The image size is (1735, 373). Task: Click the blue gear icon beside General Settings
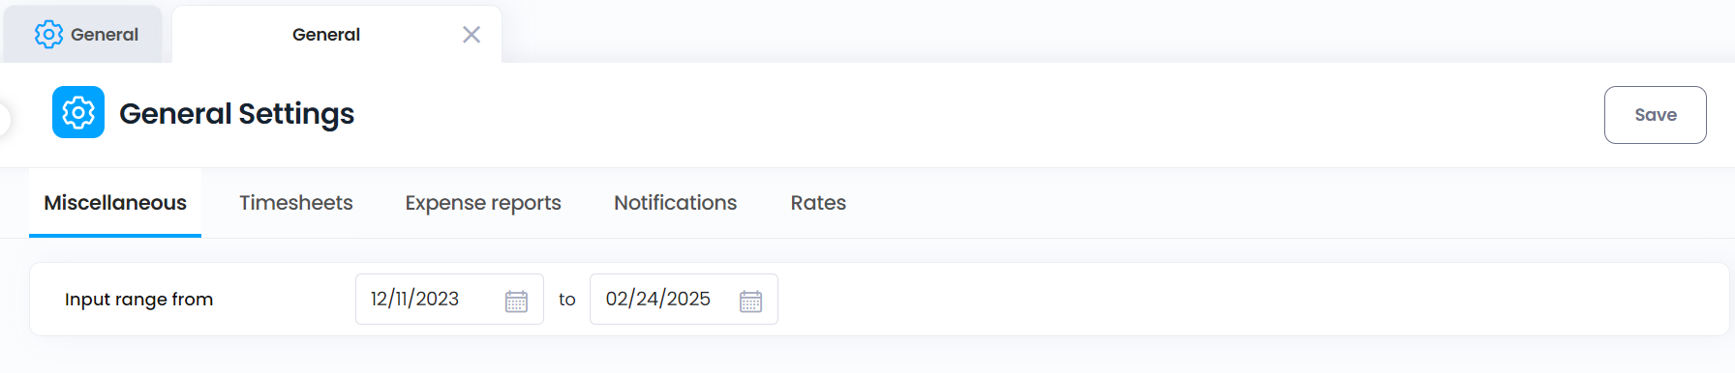[x=78, y=113]
